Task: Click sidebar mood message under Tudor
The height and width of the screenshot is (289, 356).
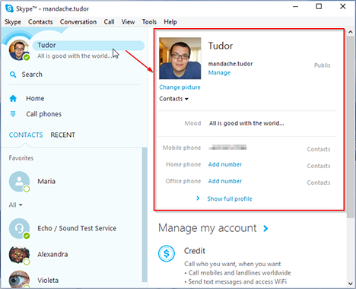Action: point(75,56)
